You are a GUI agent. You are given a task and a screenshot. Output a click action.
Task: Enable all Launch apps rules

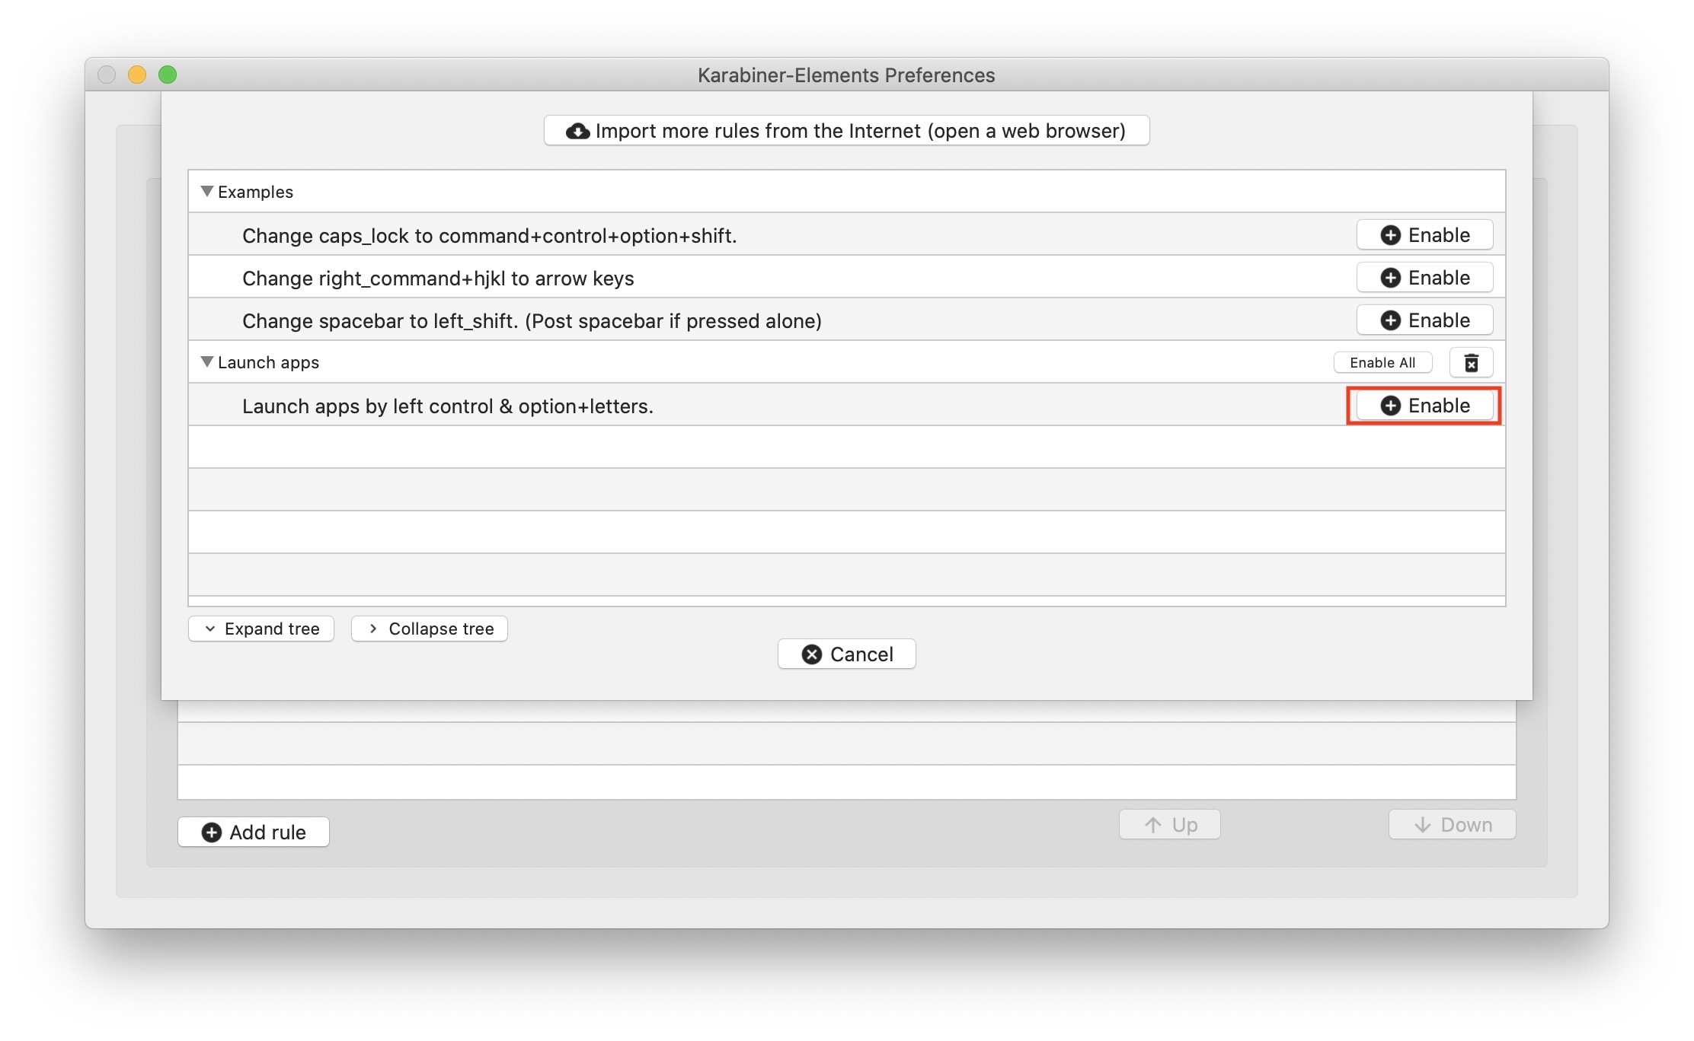coord(1382,363)
